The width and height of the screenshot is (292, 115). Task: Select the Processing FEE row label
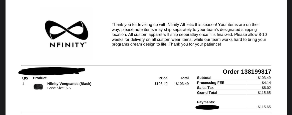[211, 83]
